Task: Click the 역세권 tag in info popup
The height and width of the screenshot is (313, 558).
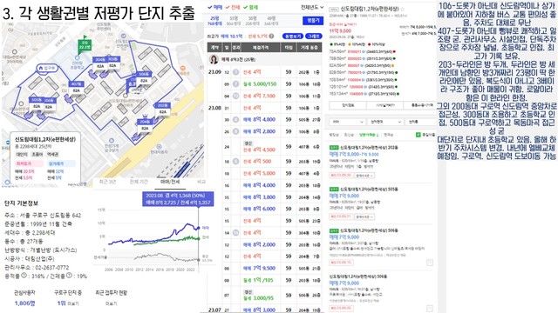Action: click(52, 155)
